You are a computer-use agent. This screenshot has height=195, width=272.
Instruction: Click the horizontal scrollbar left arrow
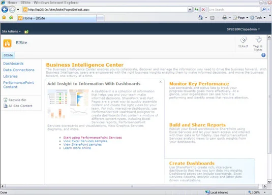3,186
